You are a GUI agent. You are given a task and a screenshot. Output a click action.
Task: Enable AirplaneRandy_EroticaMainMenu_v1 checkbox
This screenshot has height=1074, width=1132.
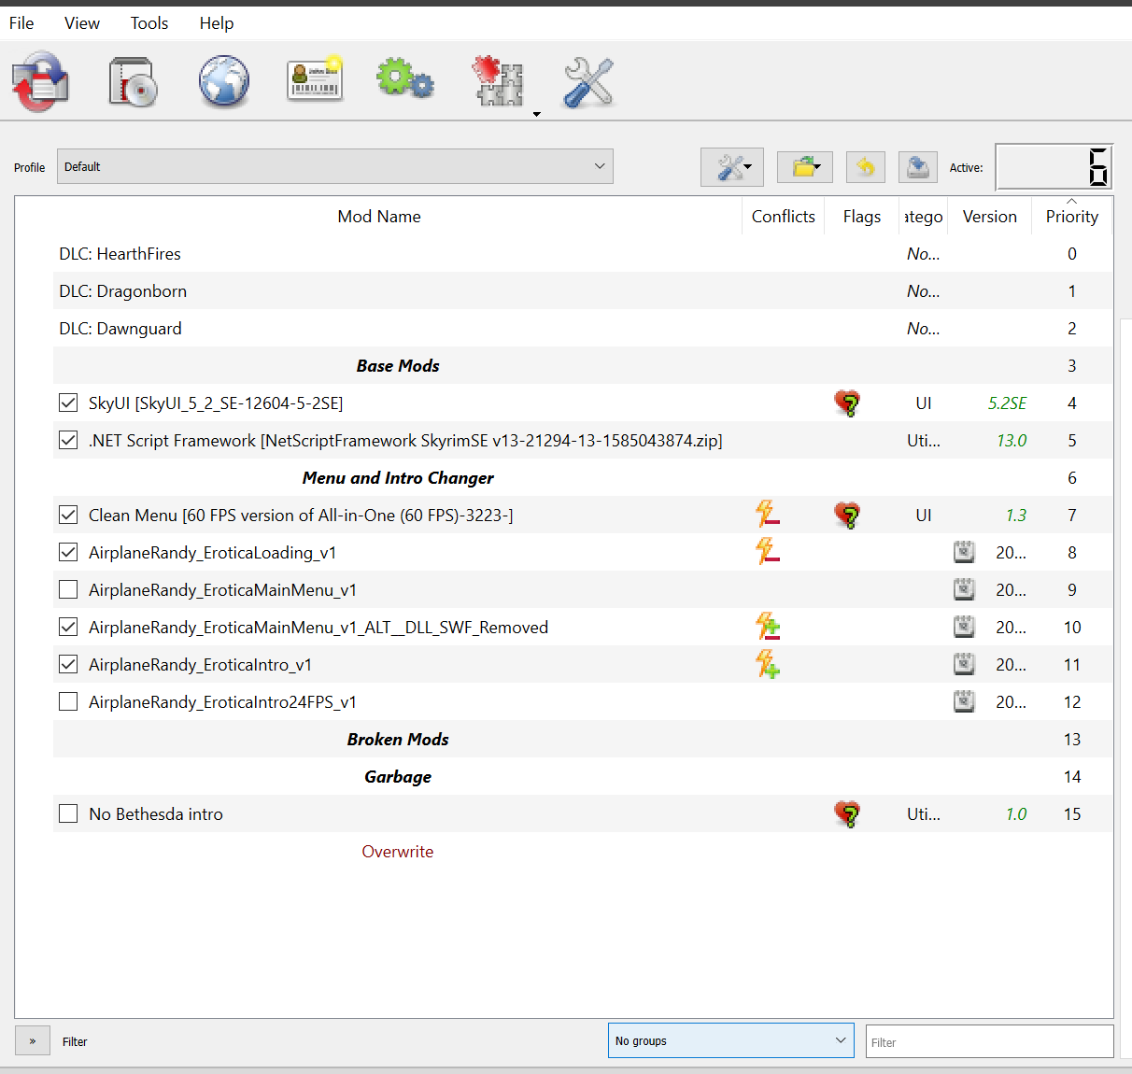point(68,589)
